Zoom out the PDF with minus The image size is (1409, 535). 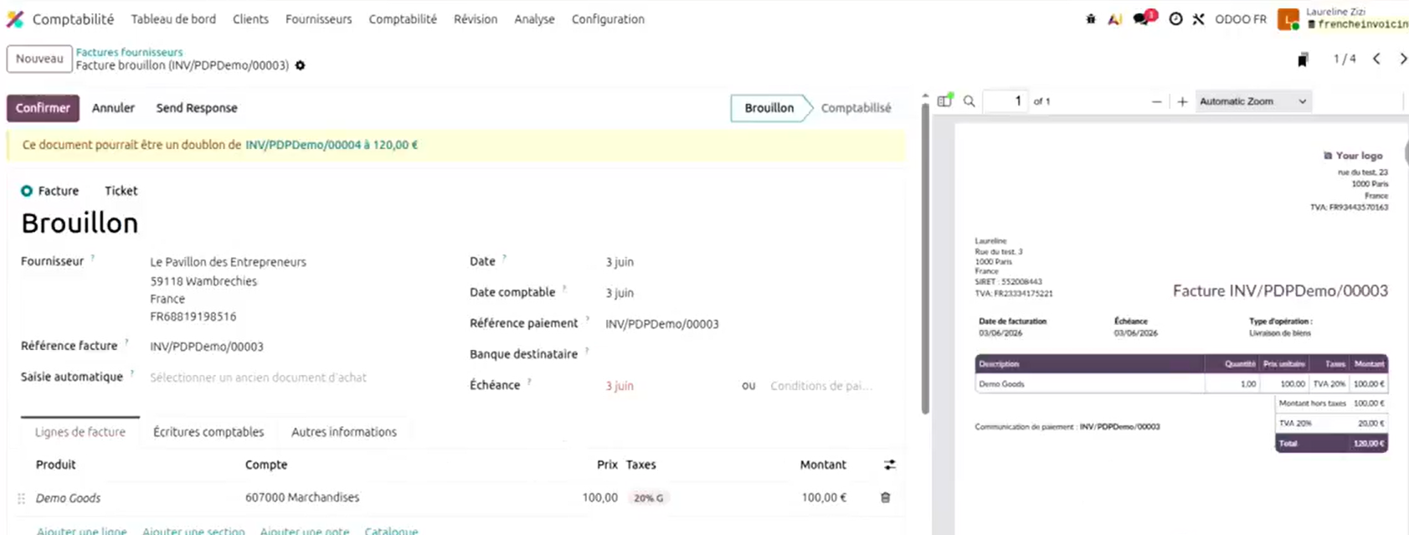click(1156, 101)
